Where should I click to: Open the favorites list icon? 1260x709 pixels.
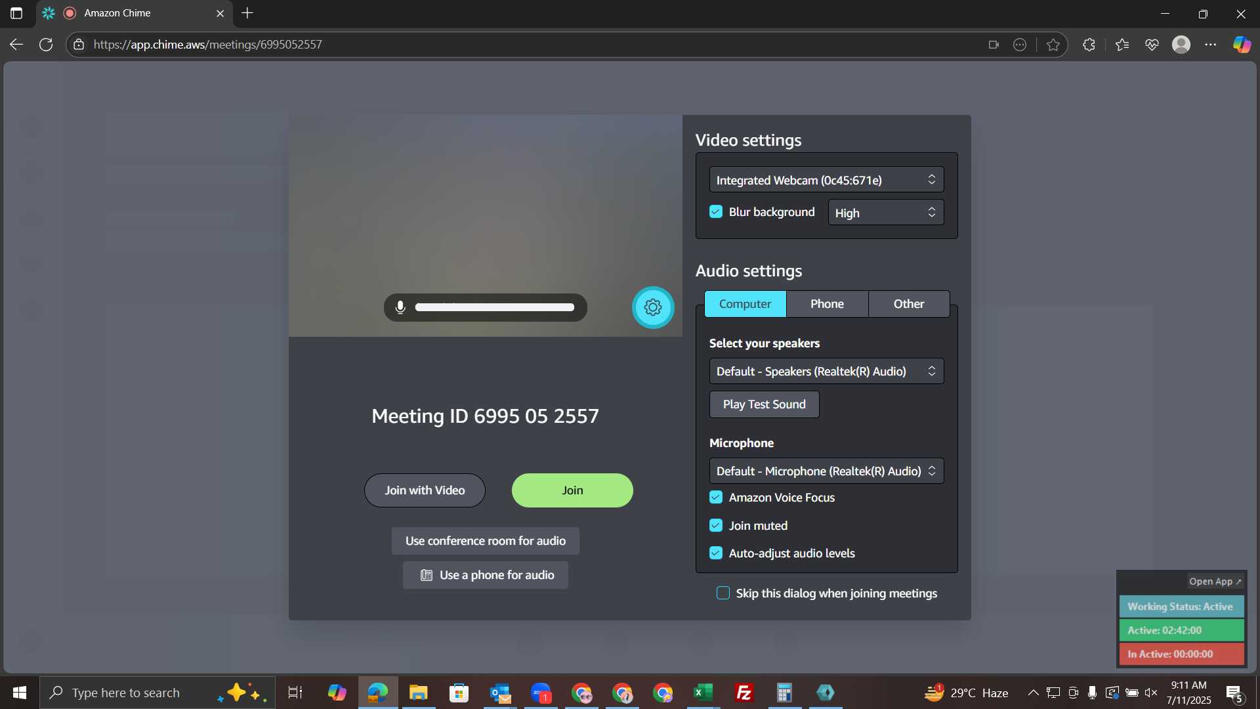[1122, 45]
